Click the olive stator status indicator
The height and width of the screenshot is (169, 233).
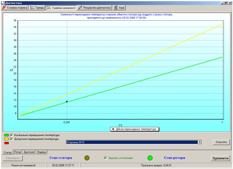(87, 158)
